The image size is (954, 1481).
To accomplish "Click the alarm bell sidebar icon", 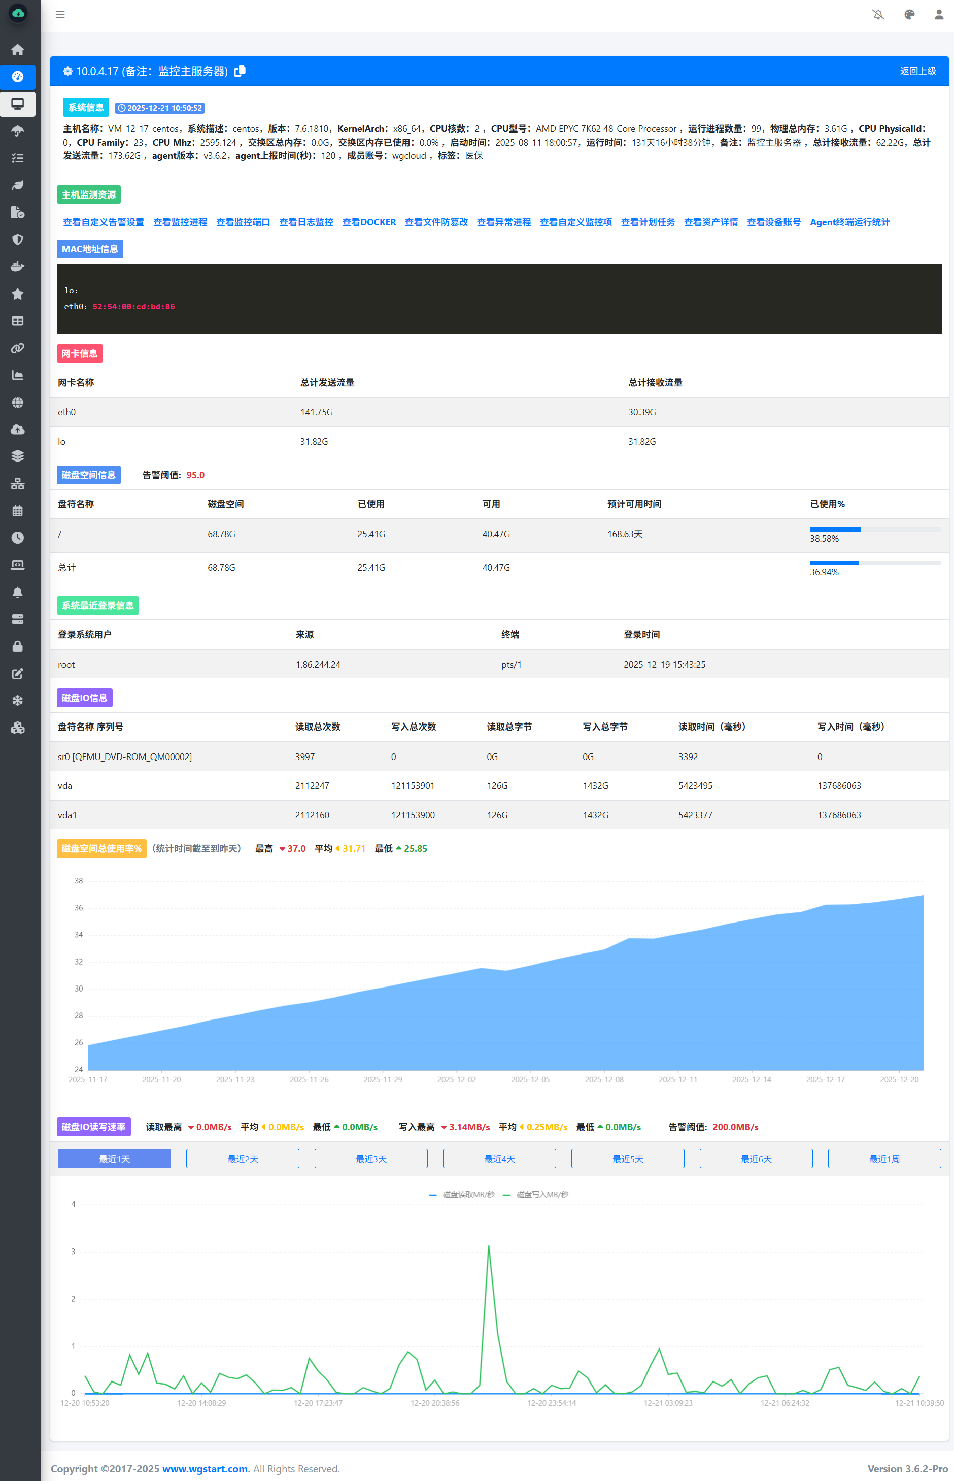I will pyautogui.click(x=17, y=593).
